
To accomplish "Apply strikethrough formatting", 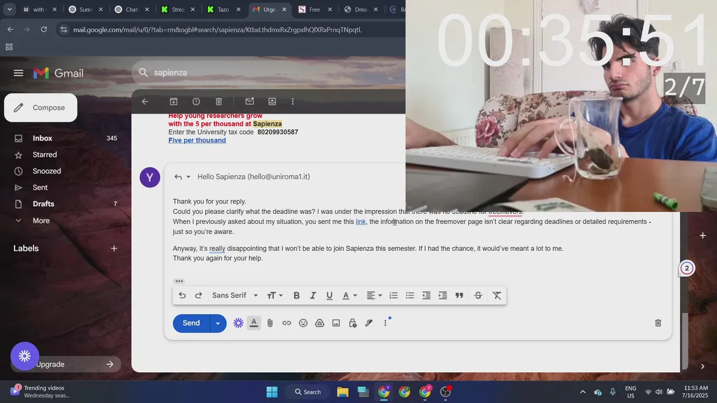I will pyautogui.click(x=478, y=296).
